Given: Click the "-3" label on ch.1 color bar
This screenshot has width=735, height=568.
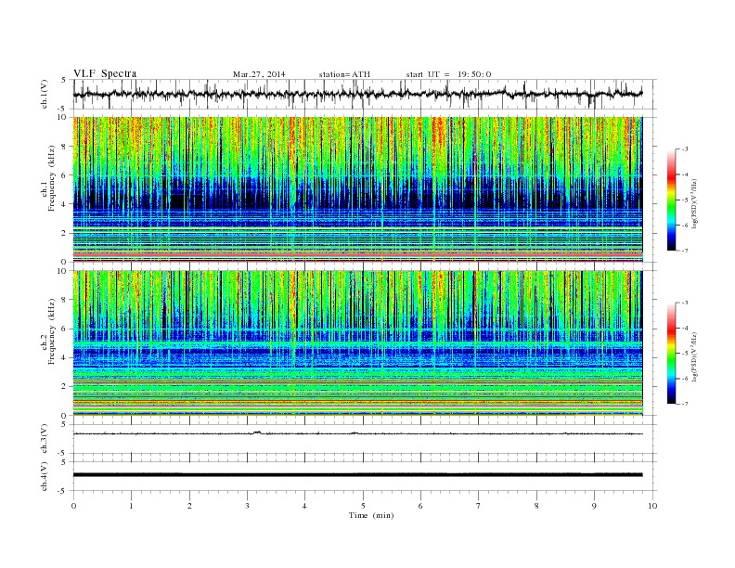Looking at the screenshot, I should pyautogui.click(x=685, y=149).
